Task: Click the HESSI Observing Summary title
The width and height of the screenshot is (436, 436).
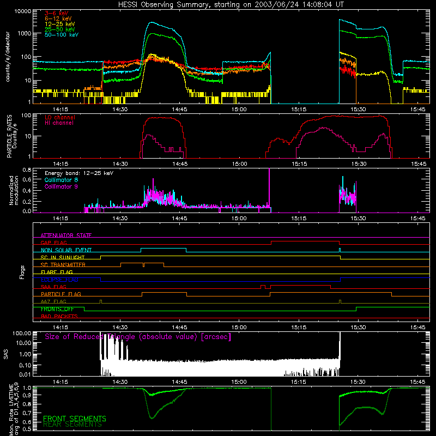Action: coord(231,5)
